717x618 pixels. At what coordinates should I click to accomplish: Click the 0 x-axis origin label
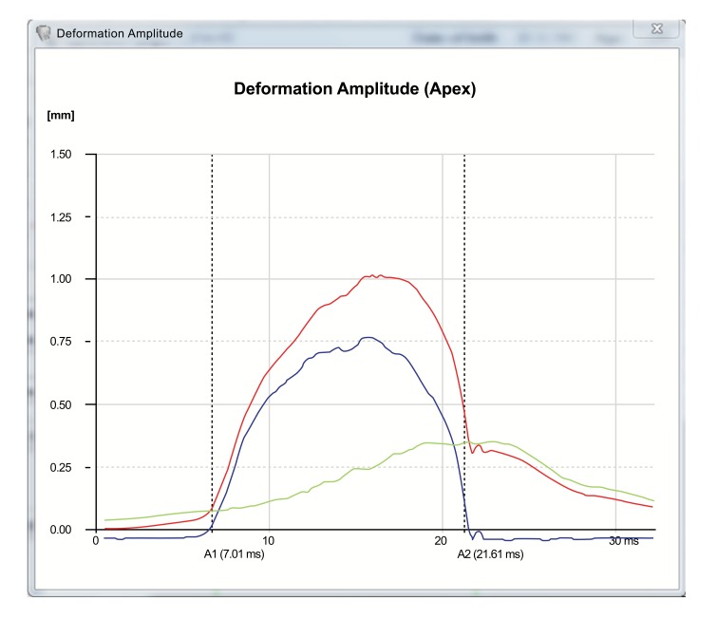pos(96,541)
